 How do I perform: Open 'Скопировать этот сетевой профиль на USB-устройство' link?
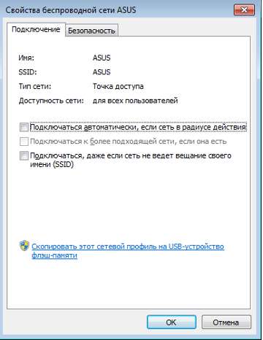click(128, 251)
